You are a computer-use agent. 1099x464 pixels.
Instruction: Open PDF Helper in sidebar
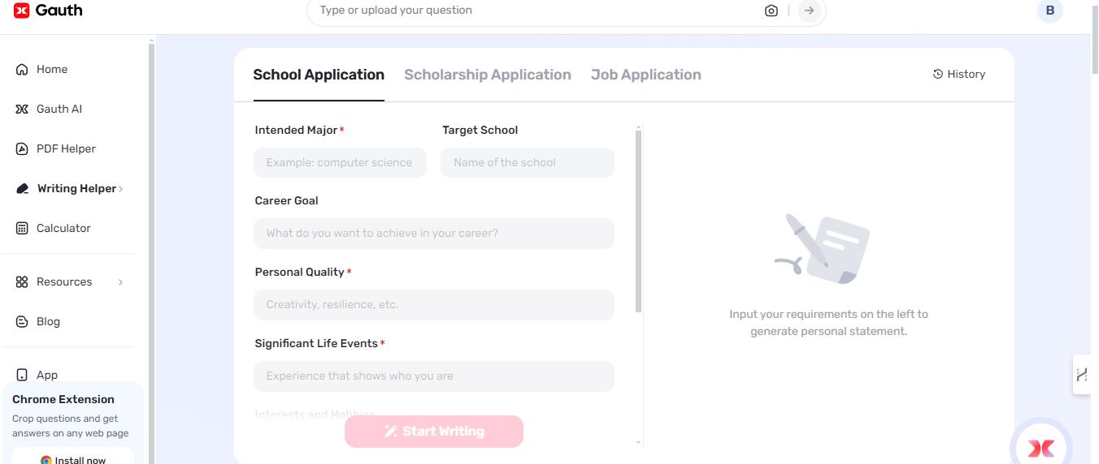tap(65, 148)
